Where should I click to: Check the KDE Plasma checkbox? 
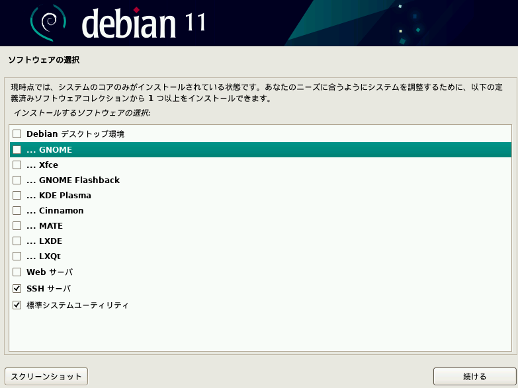[x=17, y=195]
